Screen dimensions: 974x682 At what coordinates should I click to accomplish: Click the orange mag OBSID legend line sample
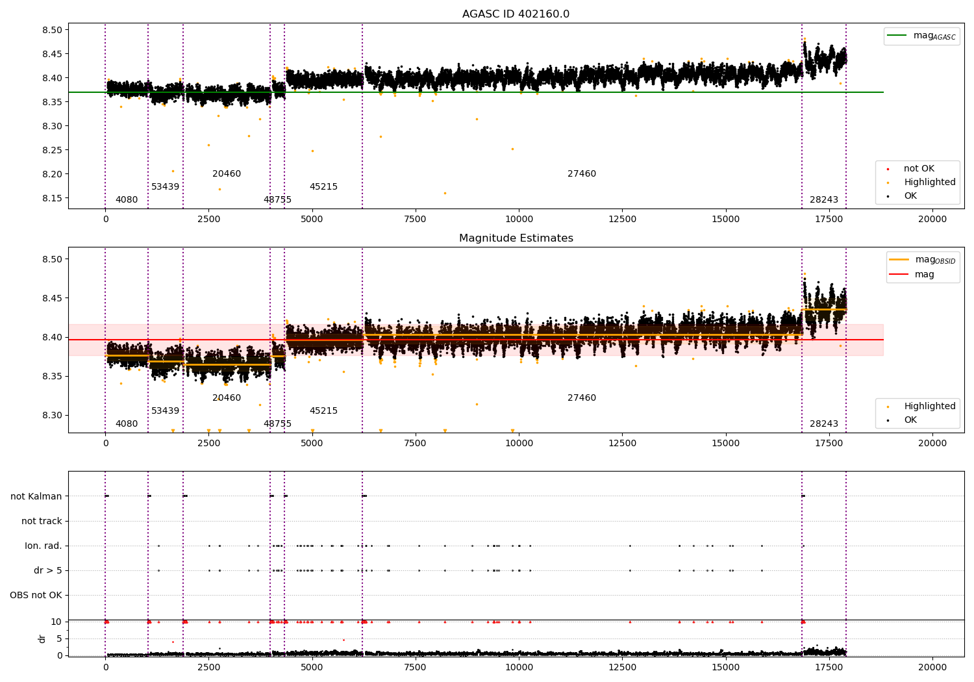click(x=899, y=260)
